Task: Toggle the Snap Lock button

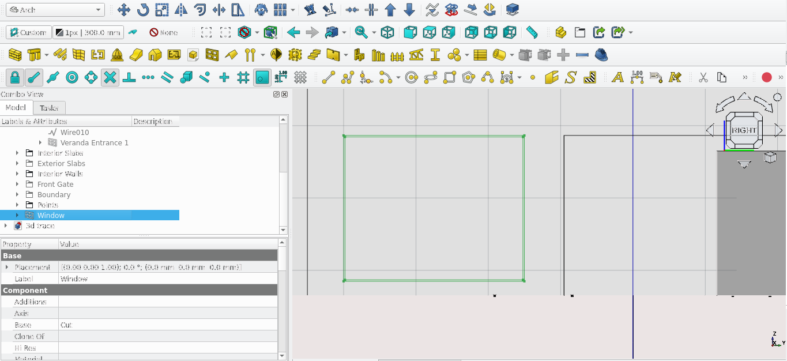Action: point(15,77)
